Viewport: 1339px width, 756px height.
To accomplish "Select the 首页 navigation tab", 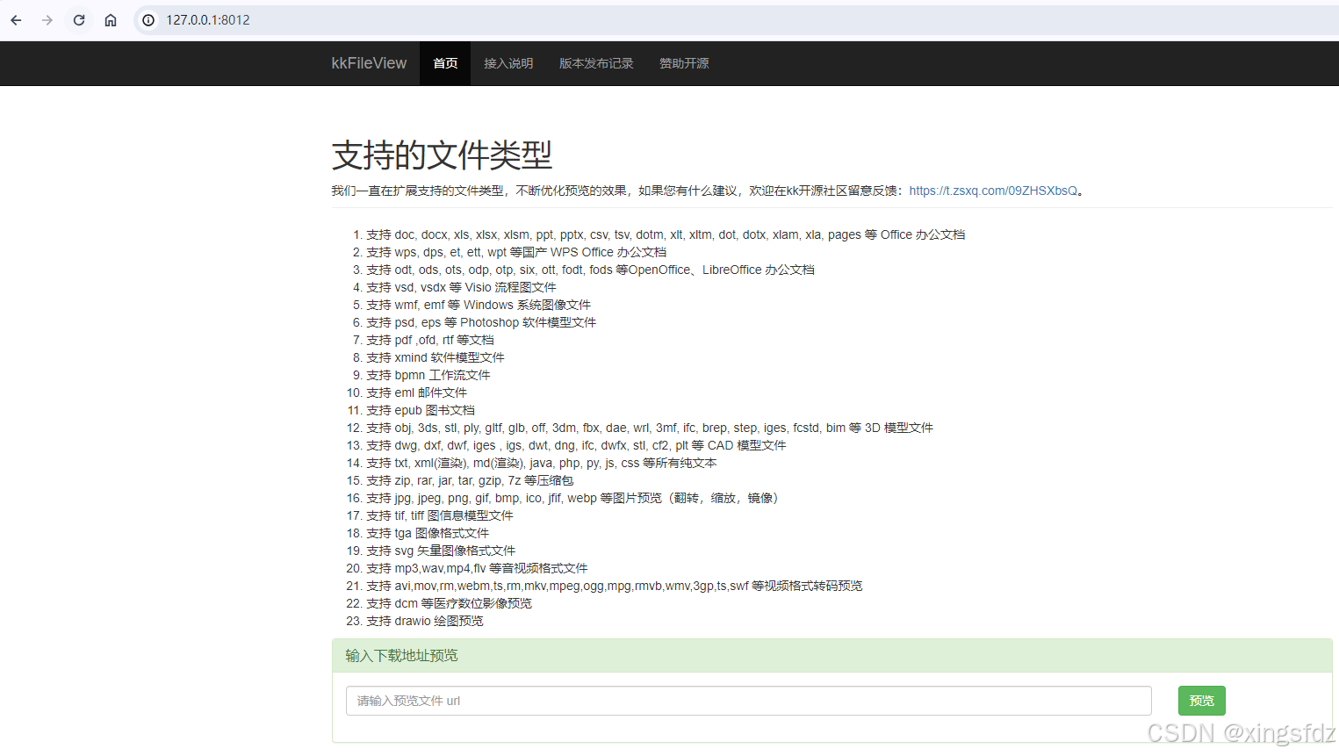I will tap(445, 63).
